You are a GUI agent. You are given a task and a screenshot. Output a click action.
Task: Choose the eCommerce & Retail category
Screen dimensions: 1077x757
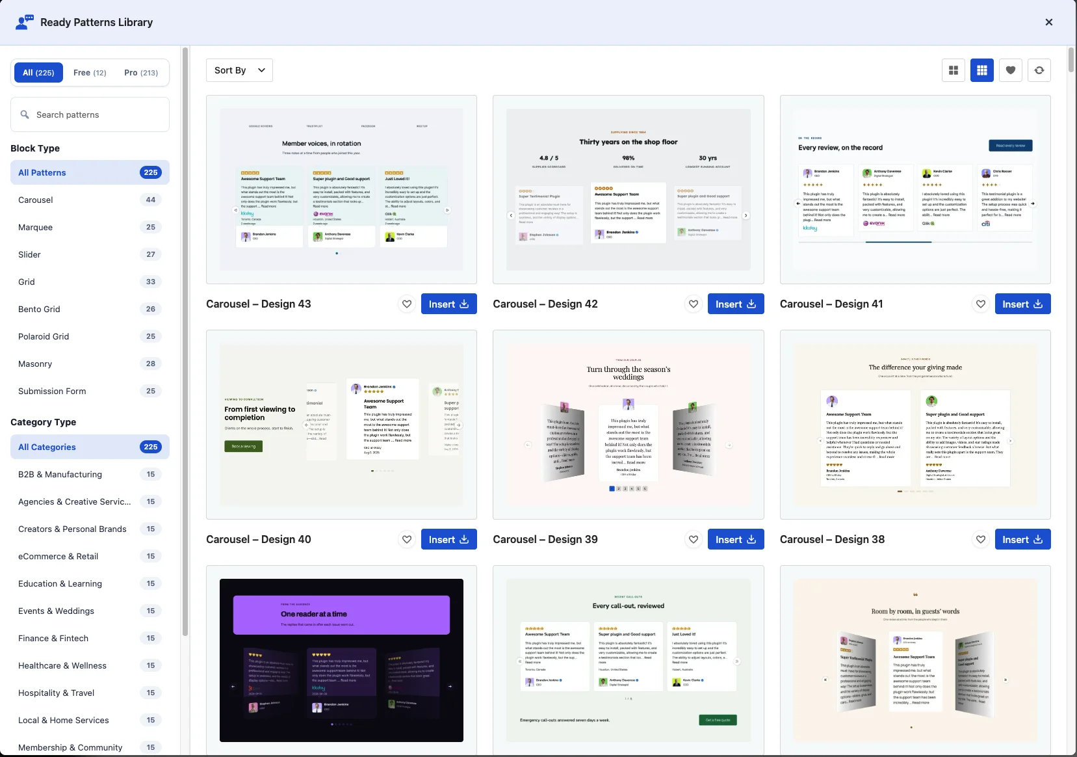(x=90, y=556)
